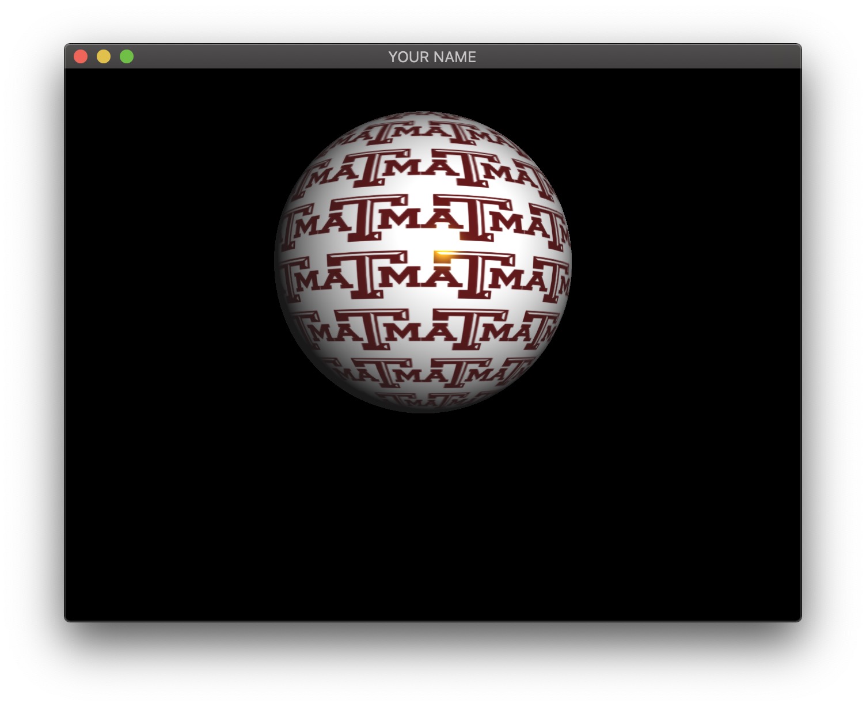866x707 pixels.
Task: Minimize the window with yellow button
Action: (104, 56)
